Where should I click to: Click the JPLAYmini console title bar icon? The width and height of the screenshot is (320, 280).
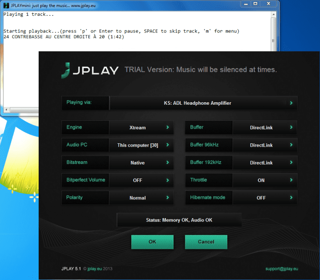pyautogui.click(x=6, y=4)
